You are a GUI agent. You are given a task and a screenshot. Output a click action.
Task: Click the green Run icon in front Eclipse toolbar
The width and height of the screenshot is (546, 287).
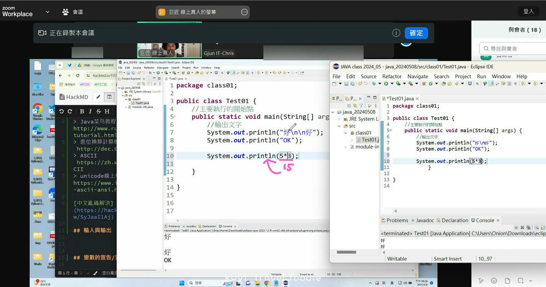[386, 84]
